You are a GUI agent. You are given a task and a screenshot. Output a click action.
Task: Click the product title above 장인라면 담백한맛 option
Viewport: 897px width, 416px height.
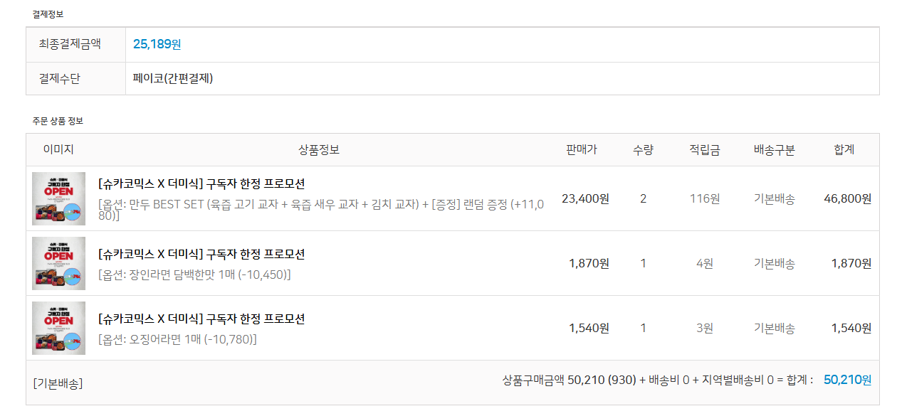(201, 255)
